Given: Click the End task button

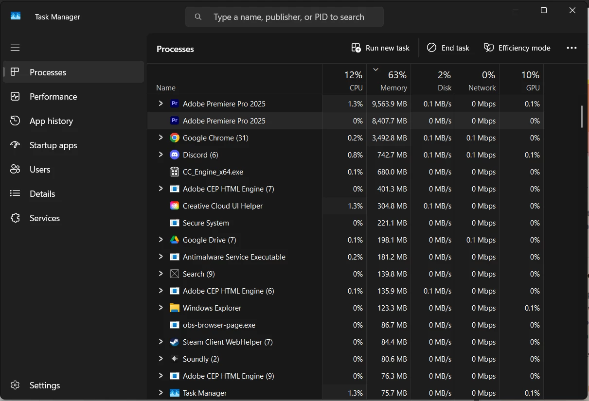Looking at the screenshot, I should point(448,48).
